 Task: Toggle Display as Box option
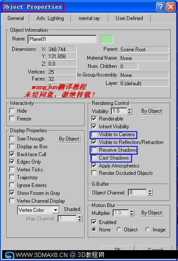click(x=12, y=146)
